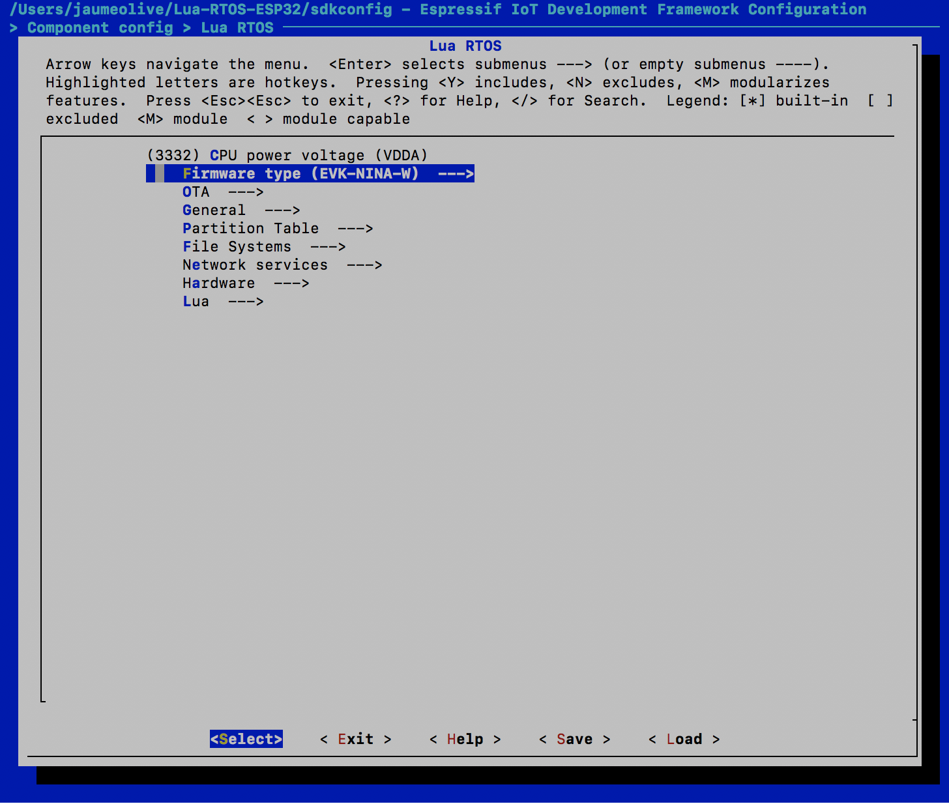
Task: Click the Save button
Action: point(575,739)
